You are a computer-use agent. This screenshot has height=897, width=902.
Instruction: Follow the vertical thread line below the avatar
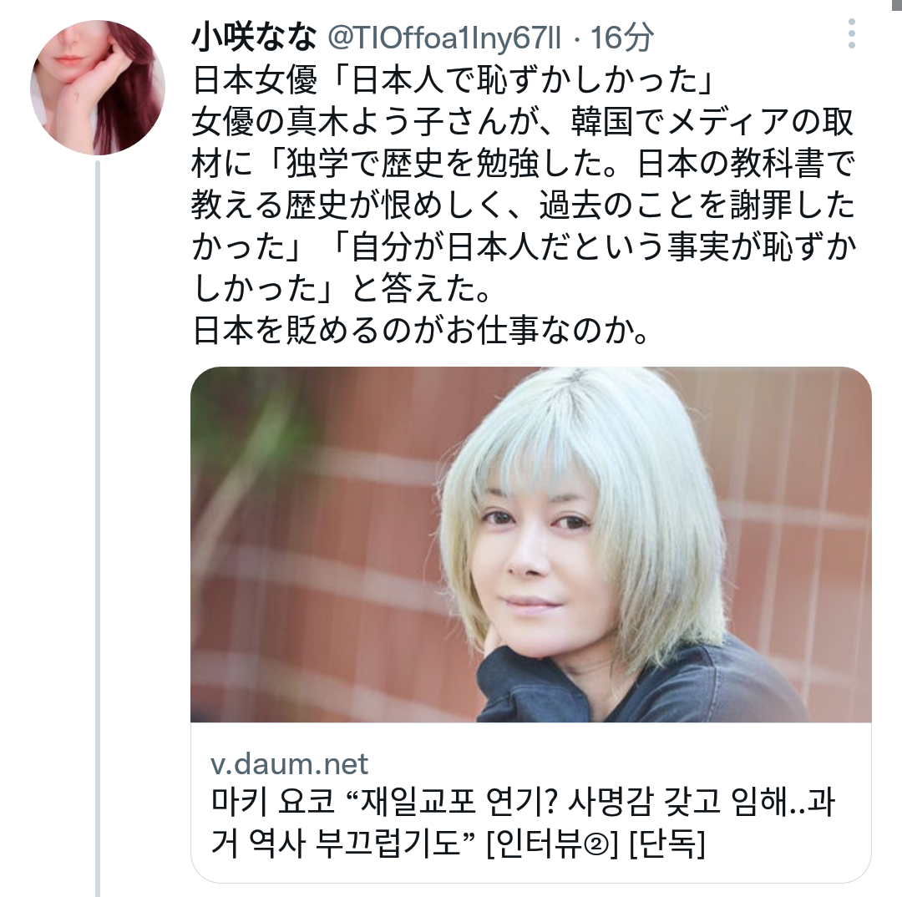point(98,528)
